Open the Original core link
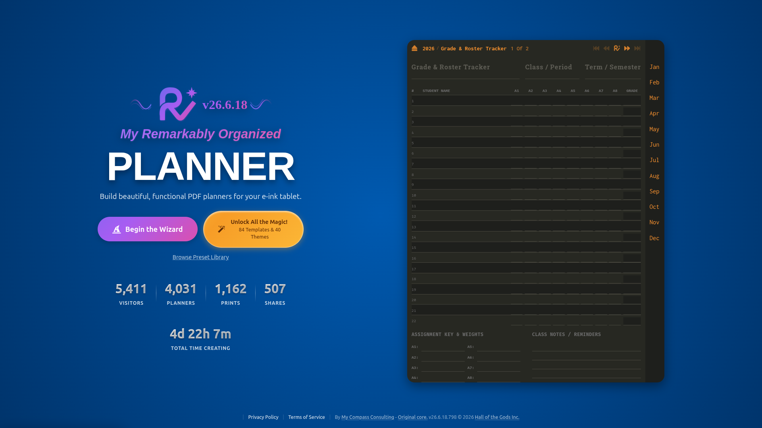The width and height of the screenshot is (762, 428). coord(413,417)
